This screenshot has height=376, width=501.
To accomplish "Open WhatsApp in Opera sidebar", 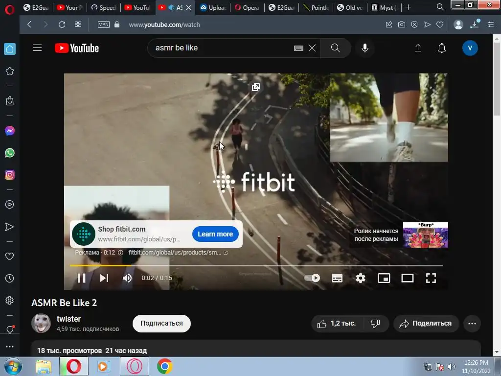I will click(10, 153).
